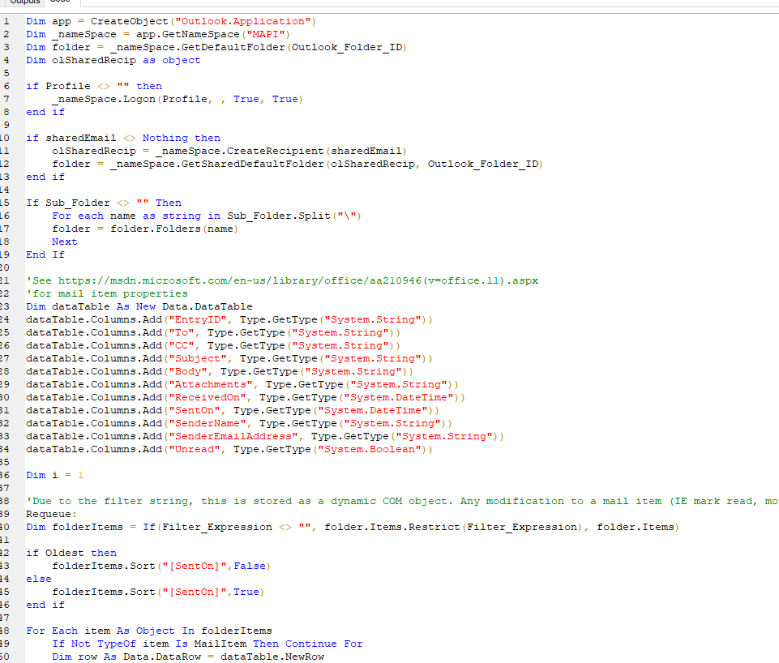
Task: Click the 'else' keyword on line 44
Action: coord(39,579)
